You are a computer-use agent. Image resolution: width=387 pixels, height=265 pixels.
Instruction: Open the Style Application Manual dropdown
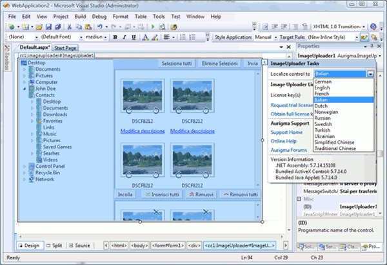[275, 37]
